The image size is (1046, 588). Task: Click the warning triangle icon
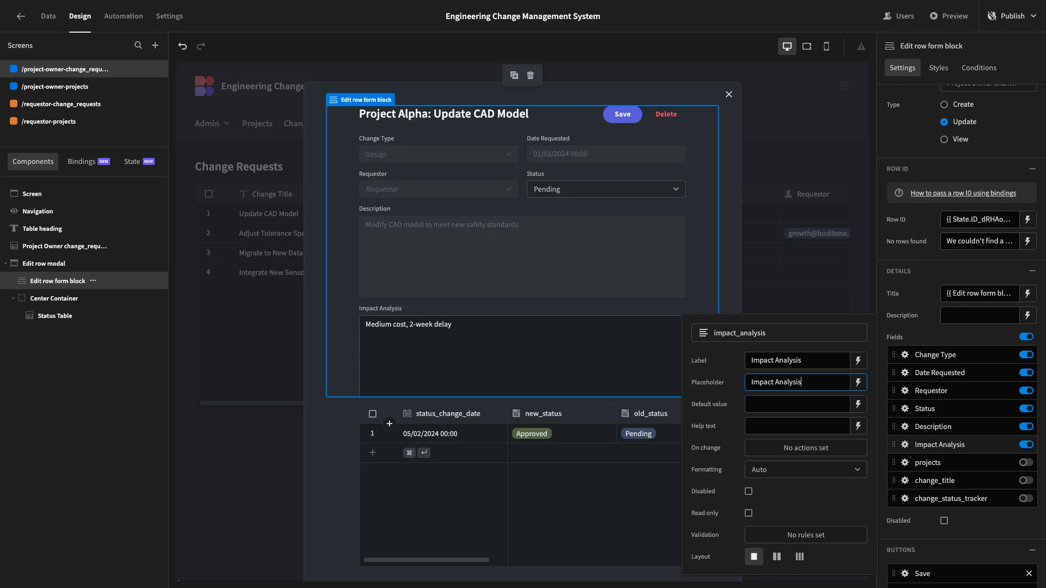click(x=861, y=46)
